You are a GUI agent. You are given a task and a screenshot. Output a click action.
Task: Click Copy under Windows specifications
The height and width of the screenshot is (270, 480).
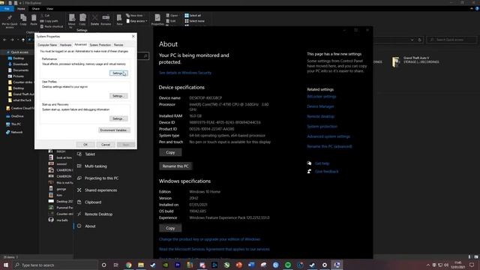pos(170,228)
